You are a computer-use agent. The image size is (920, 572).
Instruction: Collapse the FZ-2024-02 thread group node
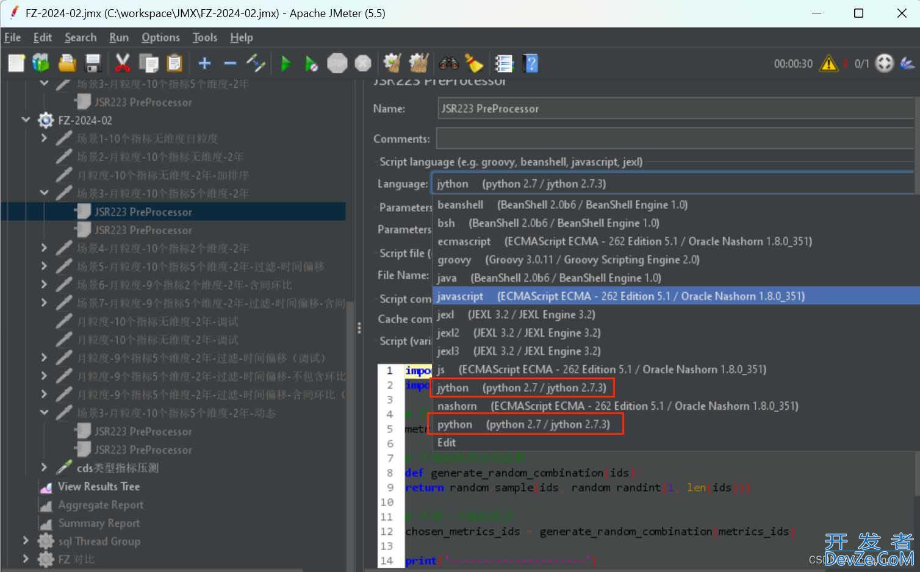26,120
